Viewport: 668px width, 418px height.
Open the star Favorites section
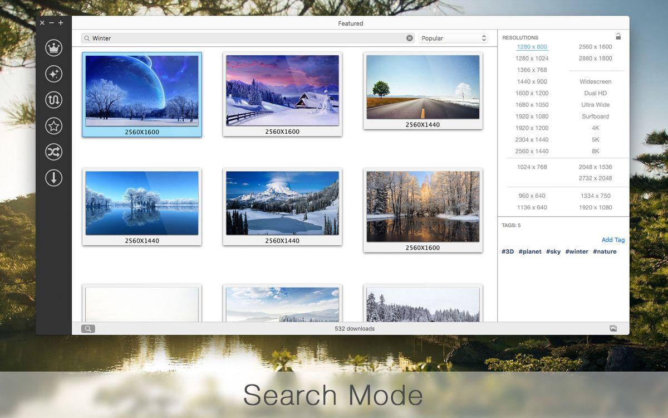tap(53, 126)
